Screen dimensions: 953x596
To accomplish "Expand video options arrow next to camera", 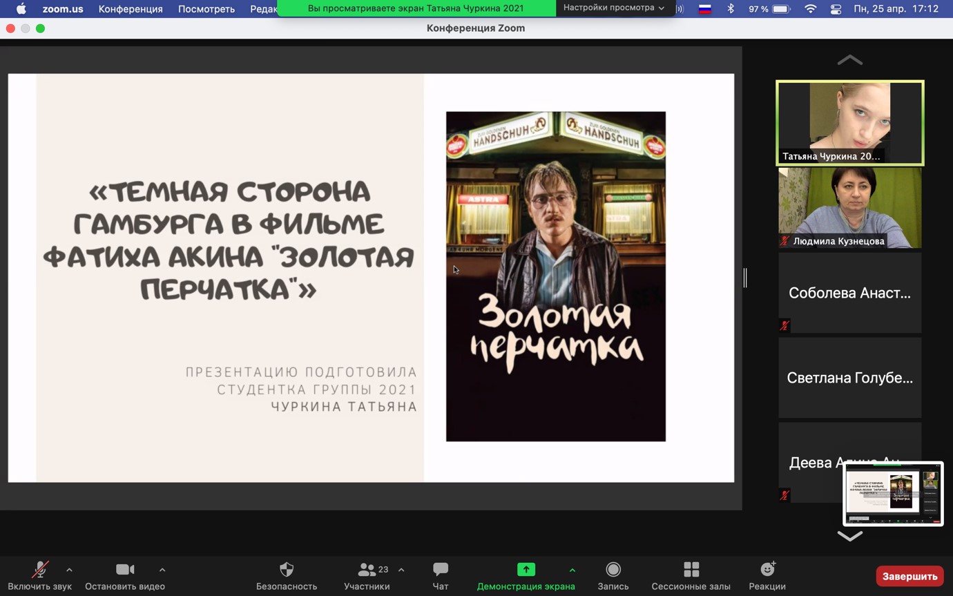I will click(162, 570).
